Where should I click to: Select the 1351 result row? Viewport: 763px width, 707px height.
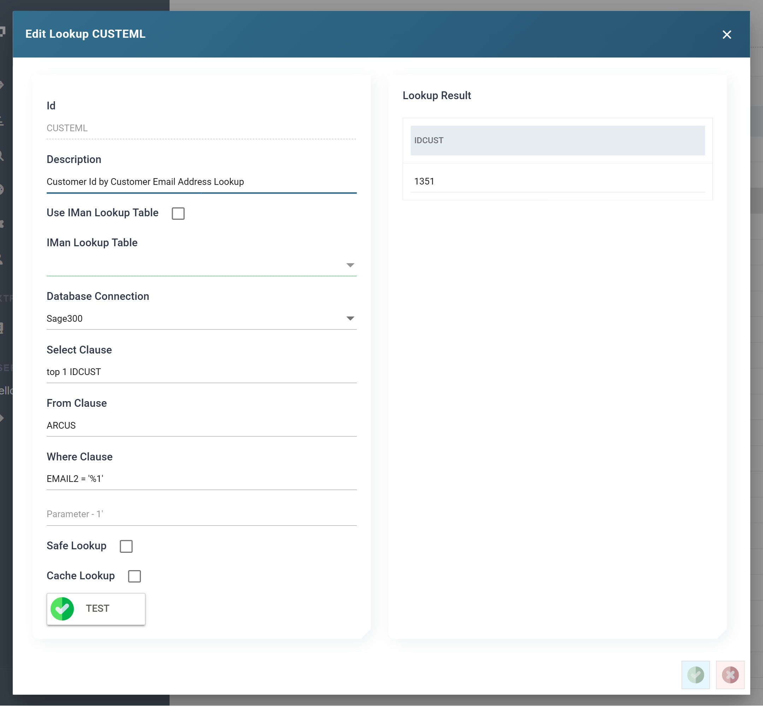[557, 181]
